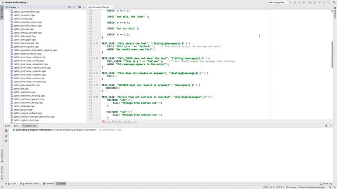Image resolution: width=337 pixels, height=189 pixels.
Task: Click the blue VCS update checkmark icon
Action: (315, 2)
